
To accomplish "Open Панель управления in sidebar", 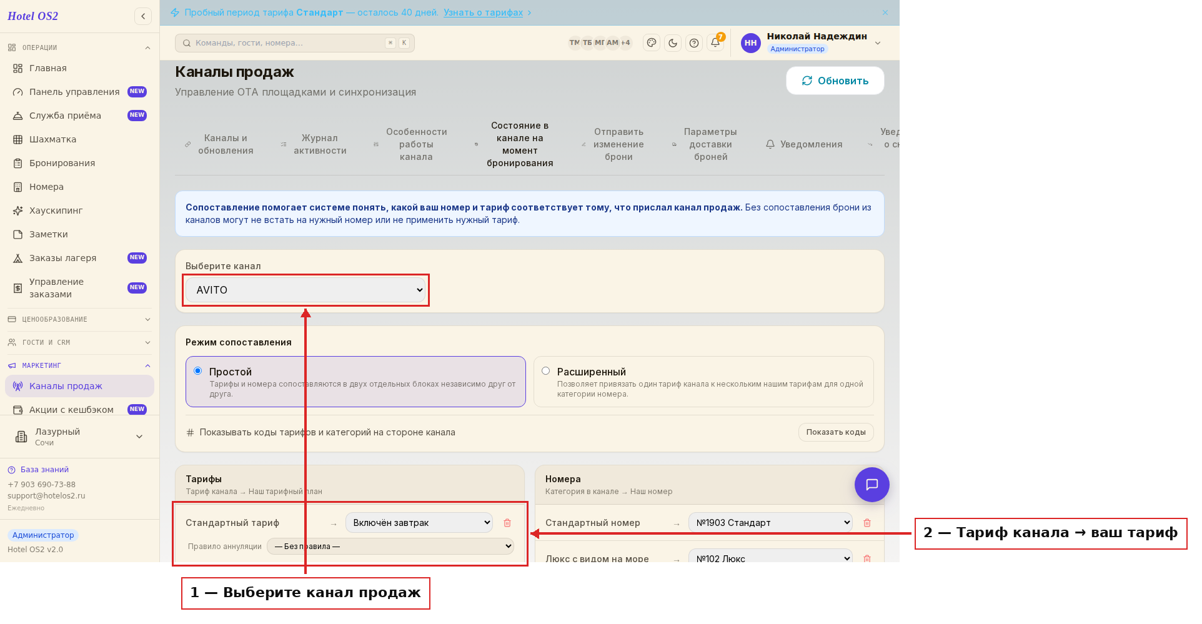I will (x=80, y=92).
